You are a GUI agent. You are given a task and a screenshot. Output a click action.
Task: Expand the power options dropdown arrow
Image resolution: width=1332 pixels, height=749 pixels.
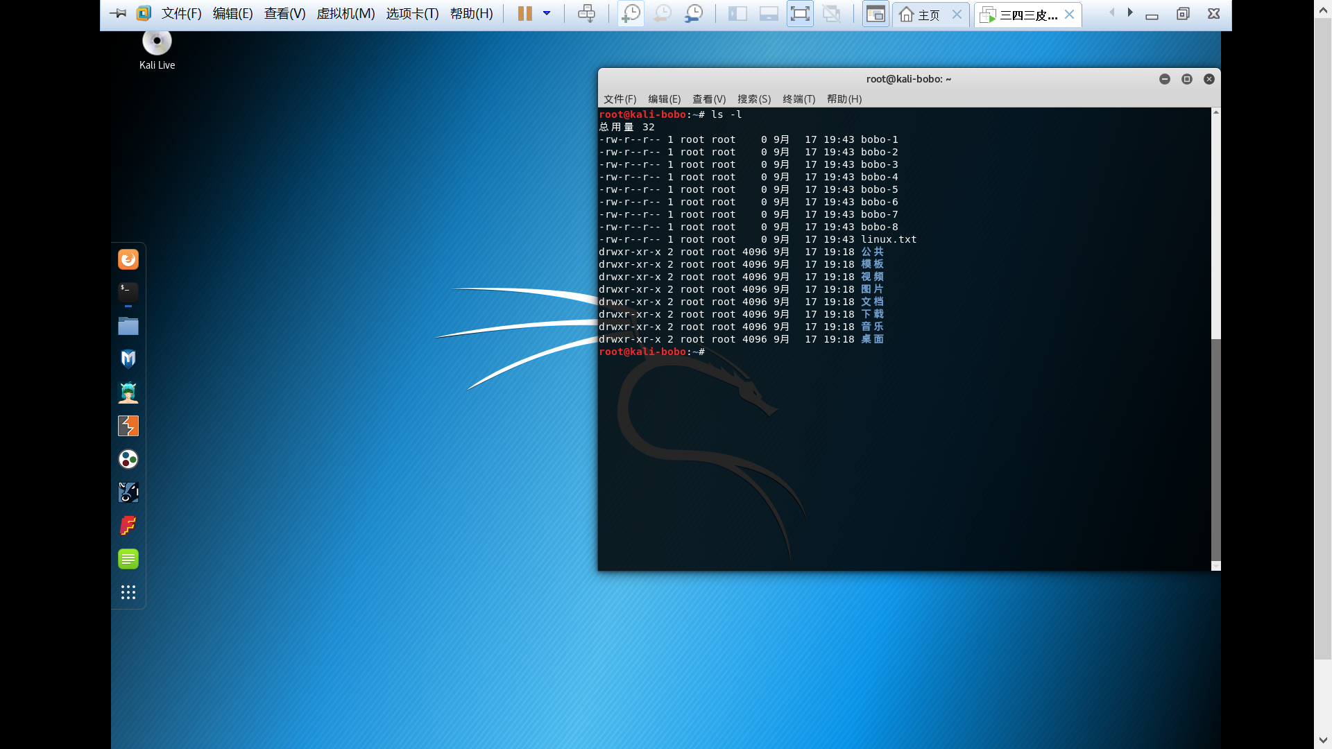[x=547, y=14]
